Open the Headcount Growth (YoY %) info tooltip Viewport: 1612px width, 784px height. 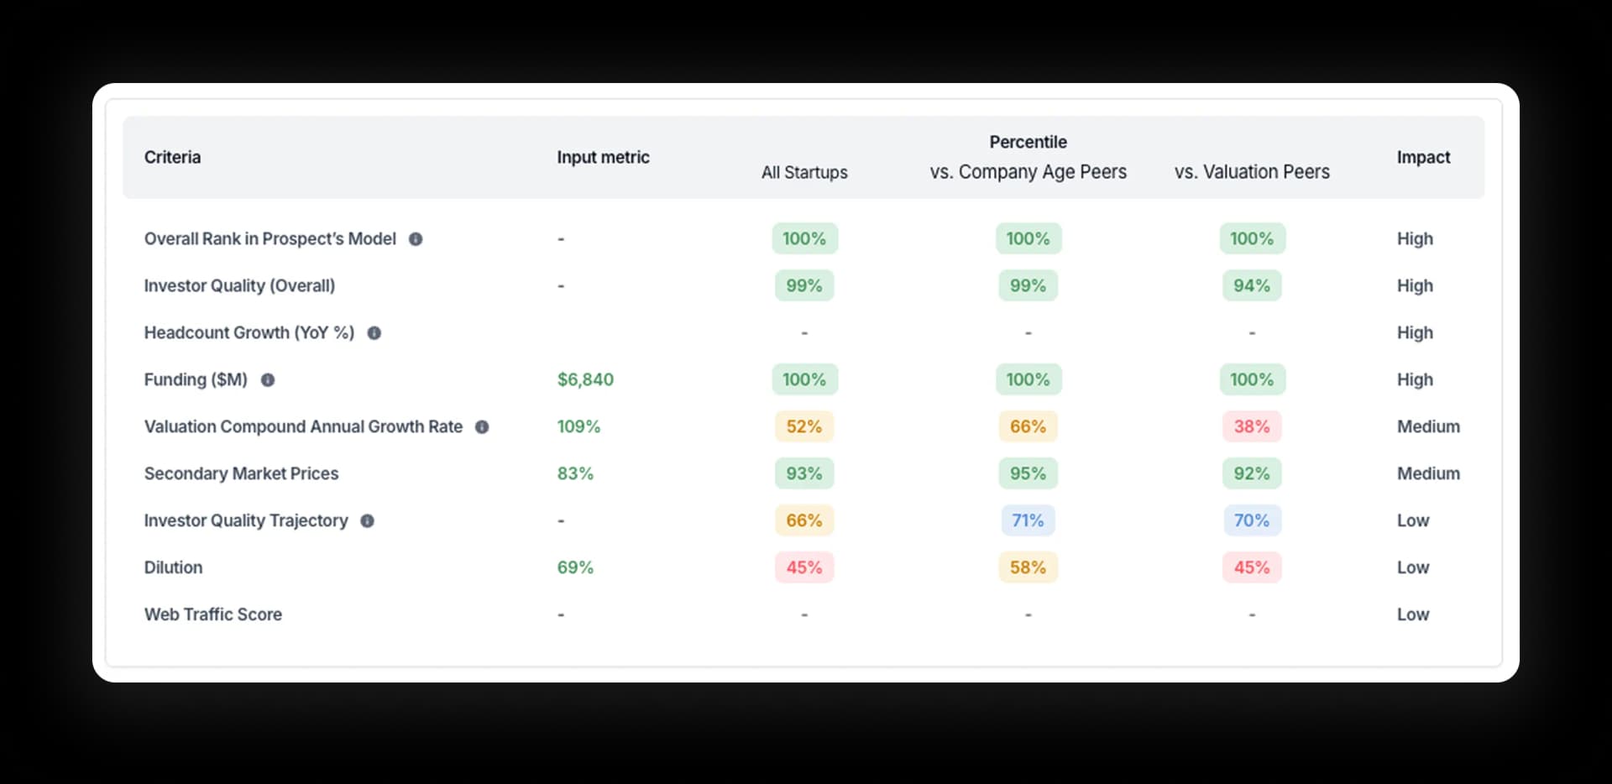coord(374,332)
